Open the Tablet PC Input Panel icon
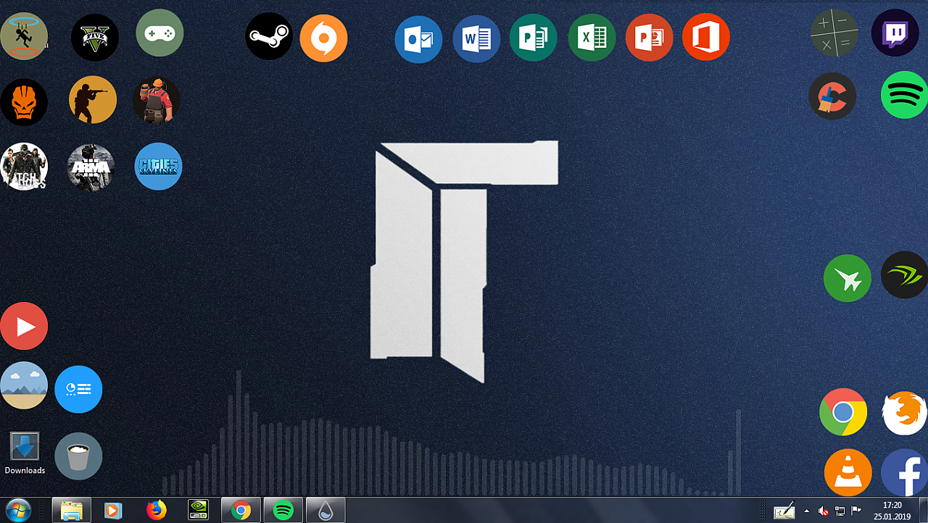 784,510
